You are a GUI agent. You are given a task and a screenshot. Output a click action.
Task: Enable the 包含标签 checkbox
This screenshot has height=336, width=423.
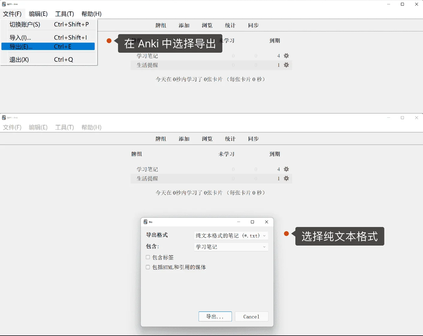(x=148, y=257)
